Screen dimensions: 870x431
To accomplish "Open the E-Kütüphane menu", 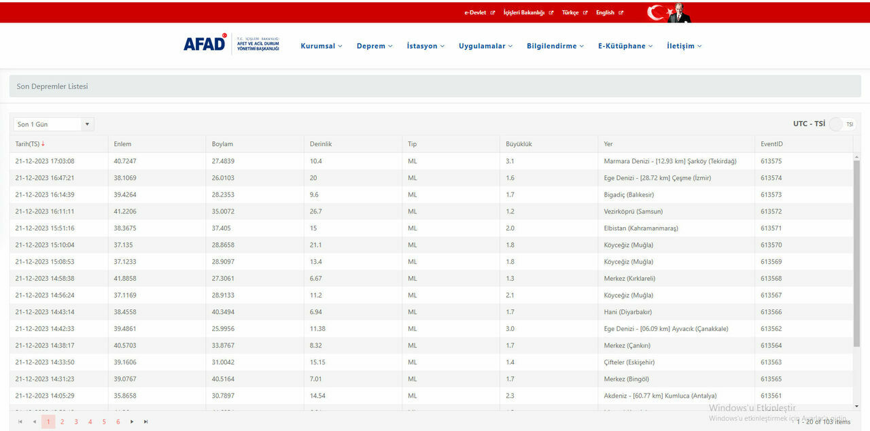I will [x=625, y=46].
